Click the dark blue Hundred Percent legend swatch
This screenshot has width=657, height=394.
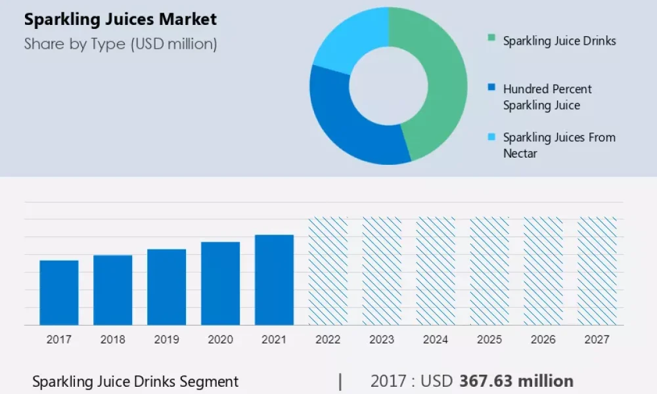pyautogui.click(x=491, y=87)
